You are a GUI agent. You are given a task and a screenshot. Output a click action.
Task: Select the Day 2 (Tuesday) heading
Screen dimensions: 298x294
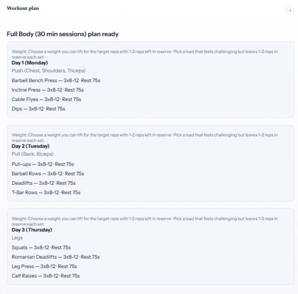point(31,146)
